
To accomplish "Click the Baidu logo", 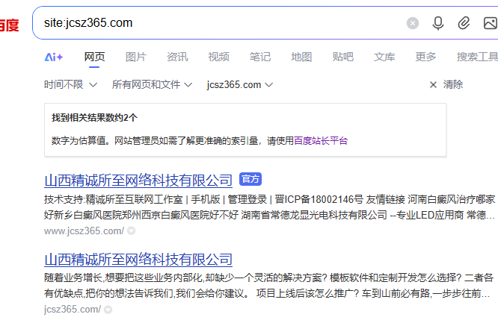I will (x=9, y=25).
